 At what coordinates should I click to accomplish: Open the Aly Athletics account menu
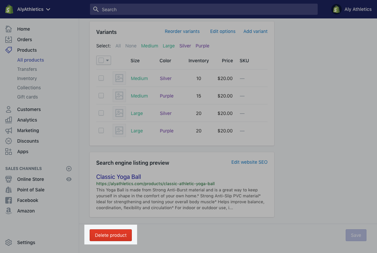pos(352,9)
